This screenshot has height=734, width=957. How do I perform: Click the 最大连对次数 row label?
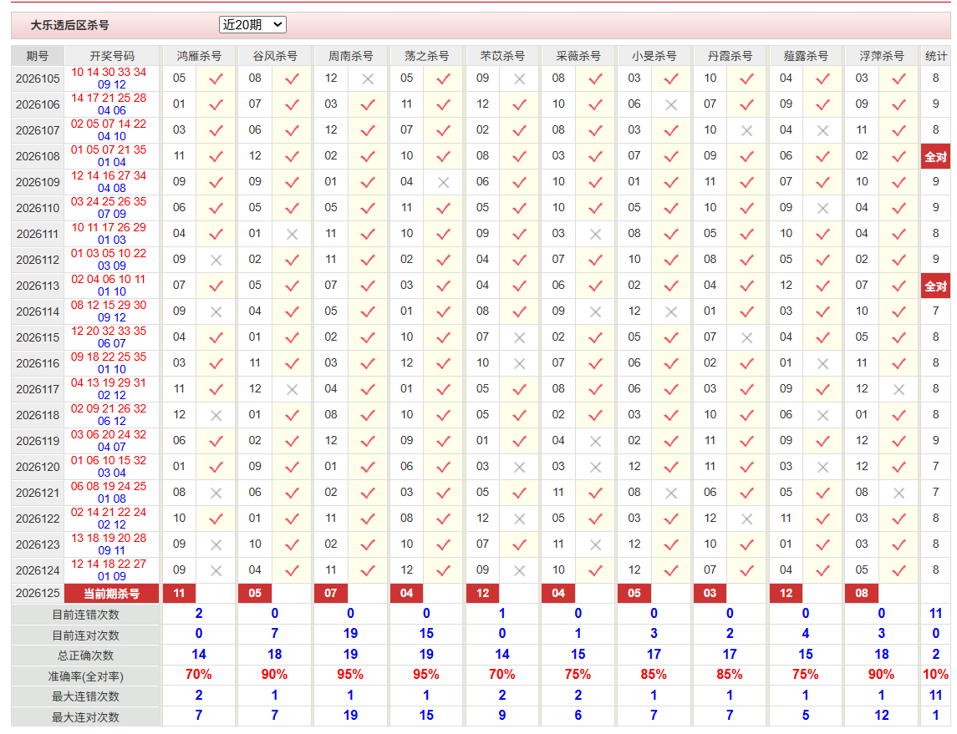pyautogui.click(x=85, y=717)
